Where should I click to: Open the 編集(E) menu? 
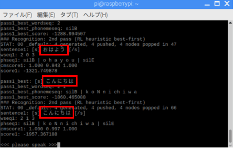click(x=46, y=15)
